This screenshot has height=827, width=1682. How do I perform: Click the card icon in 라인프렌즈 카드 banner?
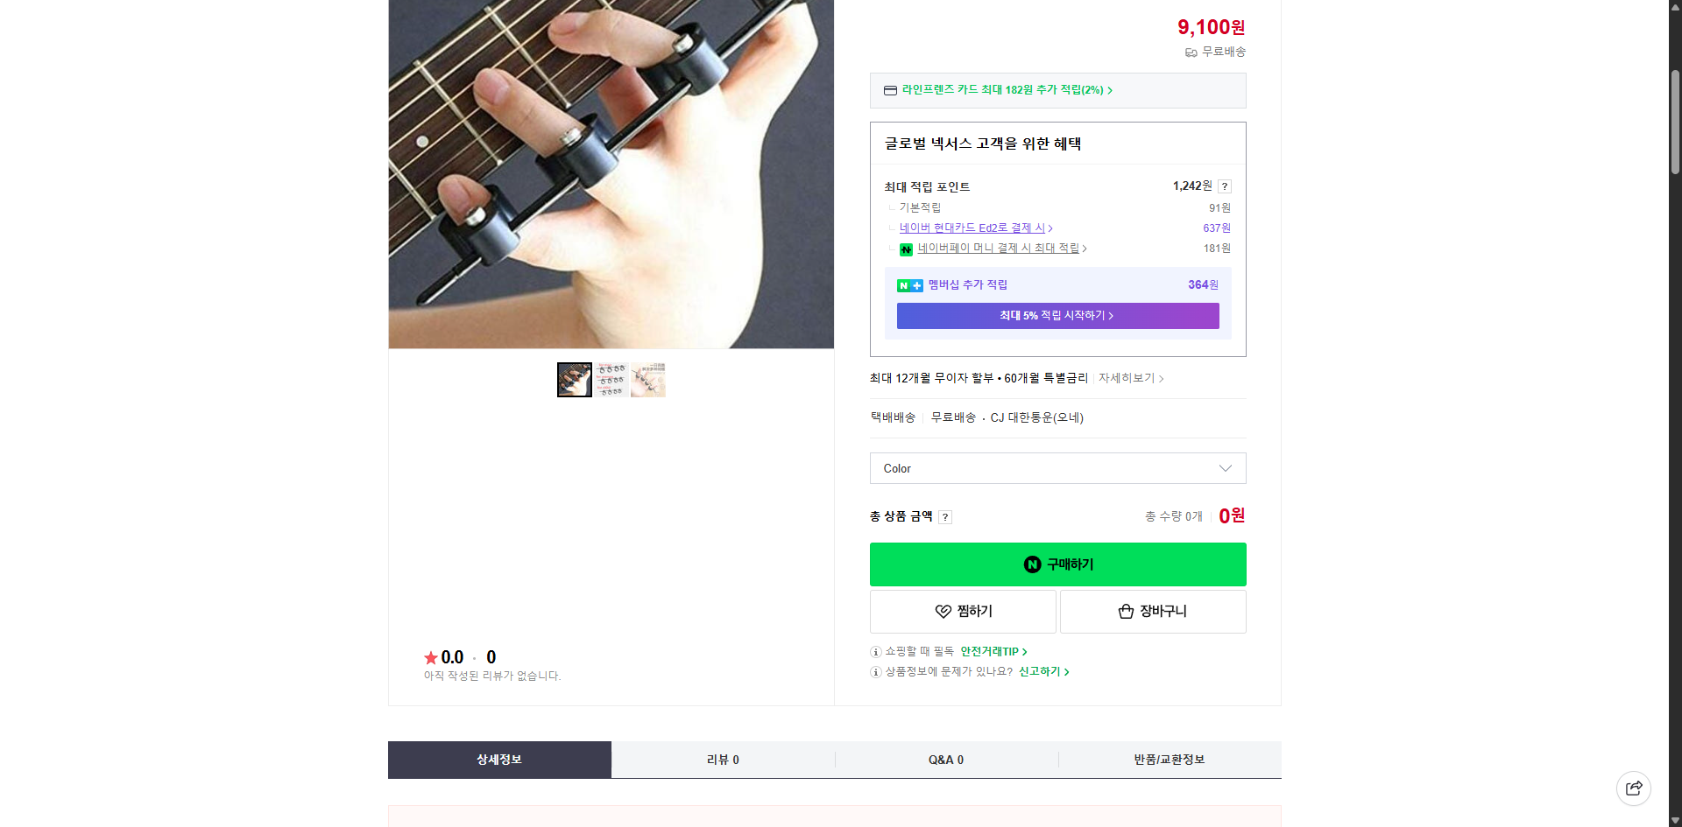(x=891, y=90)
